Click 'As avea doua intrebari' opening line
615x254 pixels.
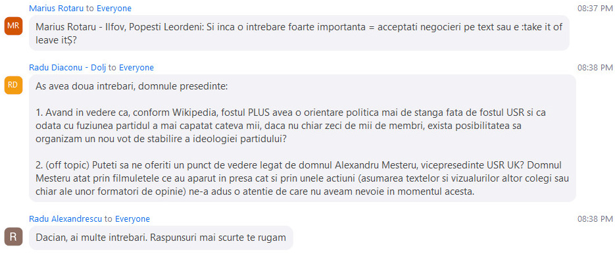point(132,86)
